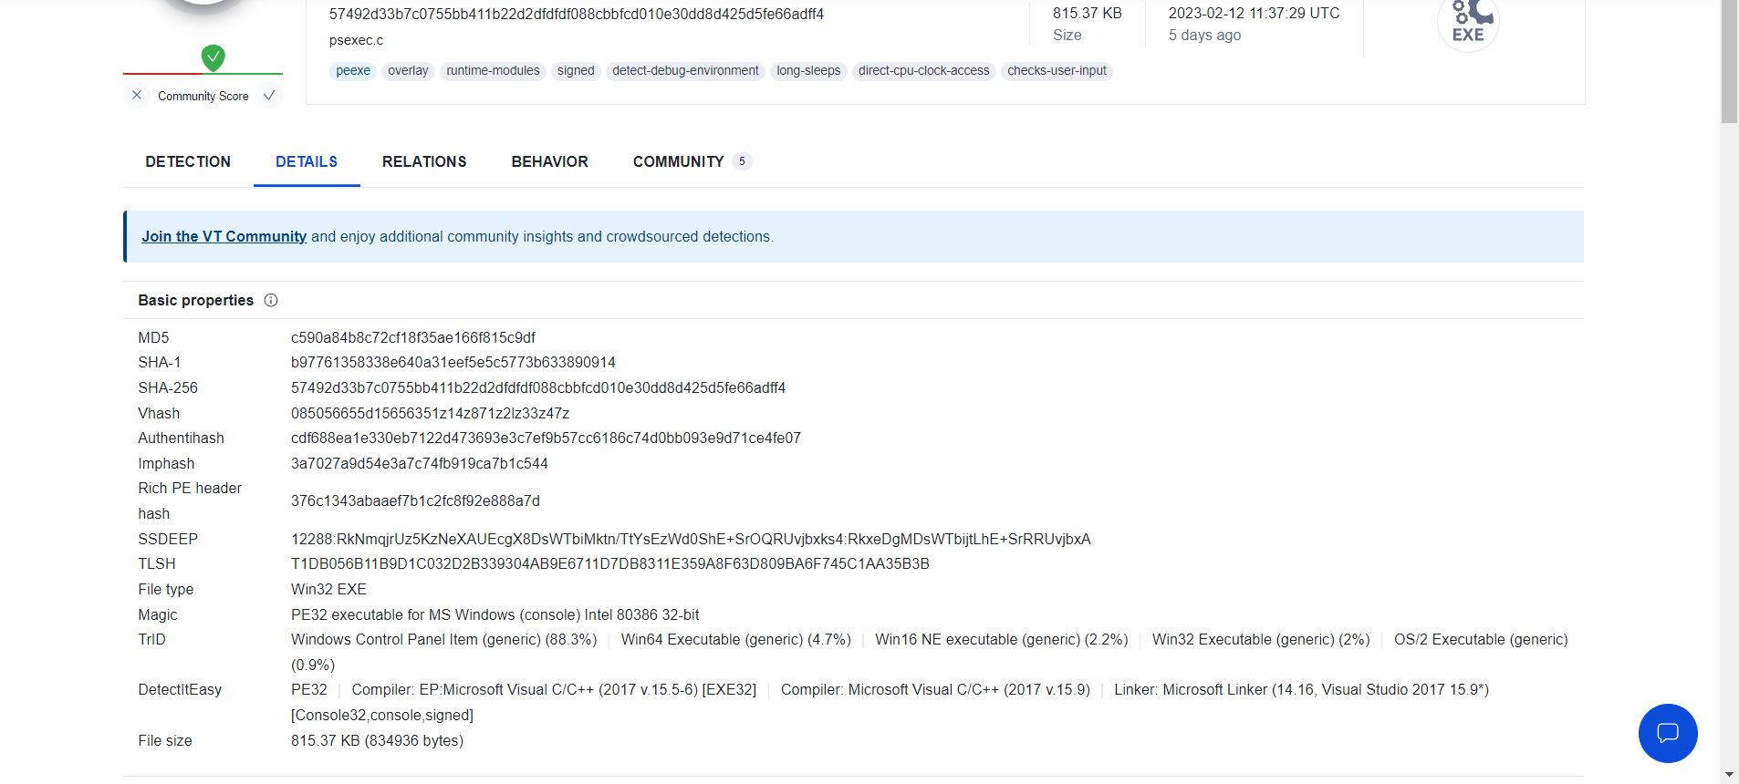
Task: Select the DETAILS tab
Action: (x=307, y=161)
